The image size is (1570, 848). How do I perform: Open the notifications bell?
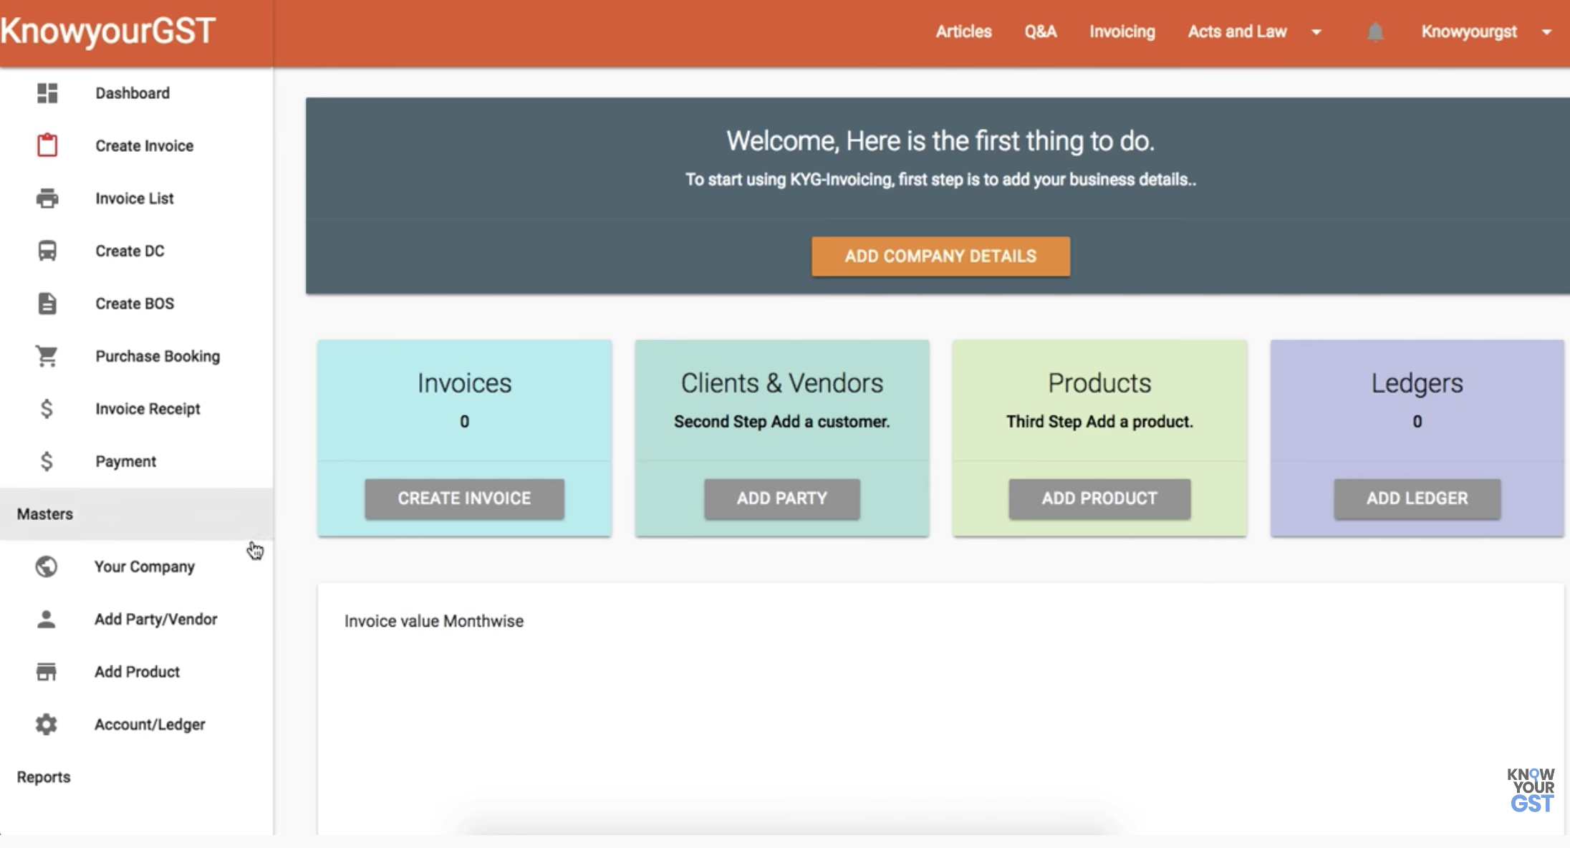pyautogui.click(x=1374, y=32)
